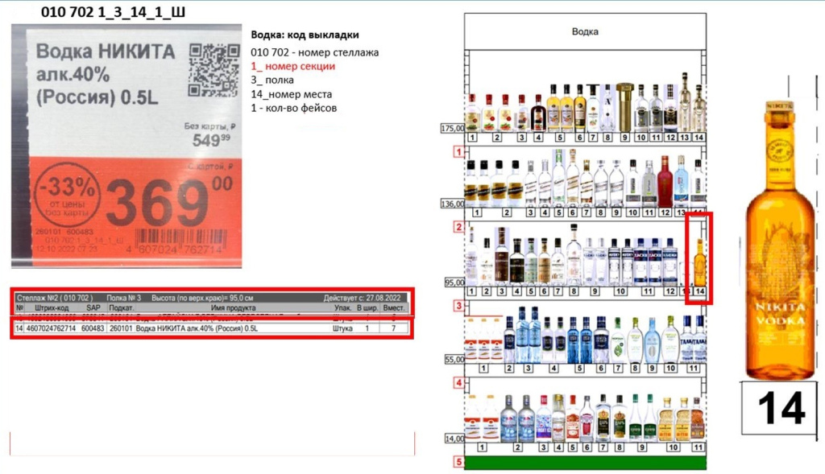Click the gold bottle at top shelf position 9

[625, 107]
